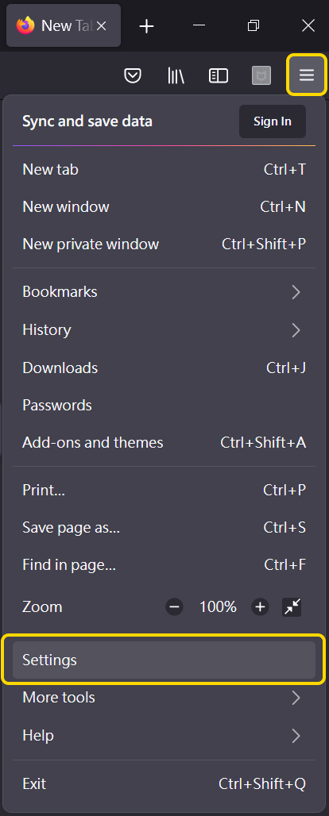329x816 pixels.
Task: Select the New Tab browser tab
Action: [64, 25]
